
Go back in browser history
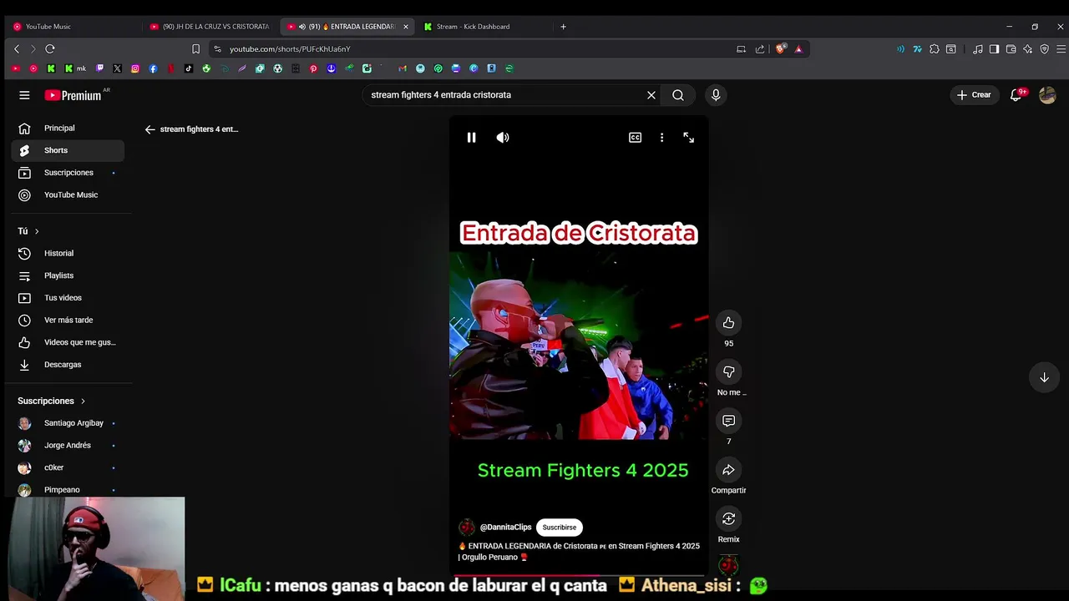pyautogui.click(x=17, y=49)
